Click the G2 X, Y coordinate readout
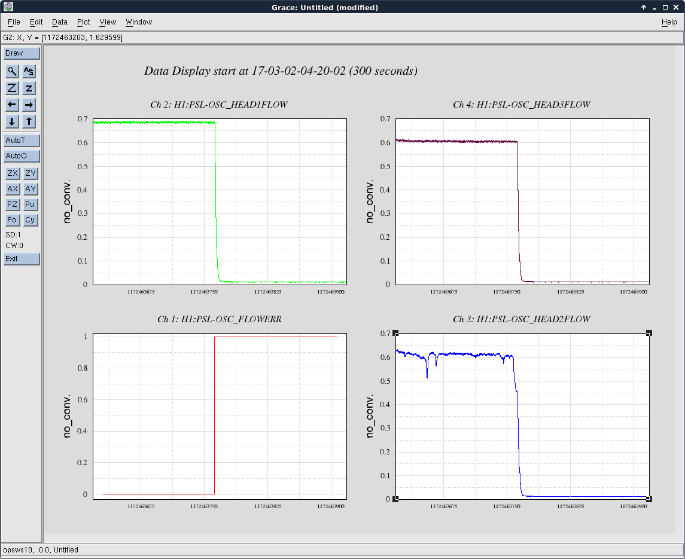The width and height of the screenshot is (685, 559). (x=63, y=38)
